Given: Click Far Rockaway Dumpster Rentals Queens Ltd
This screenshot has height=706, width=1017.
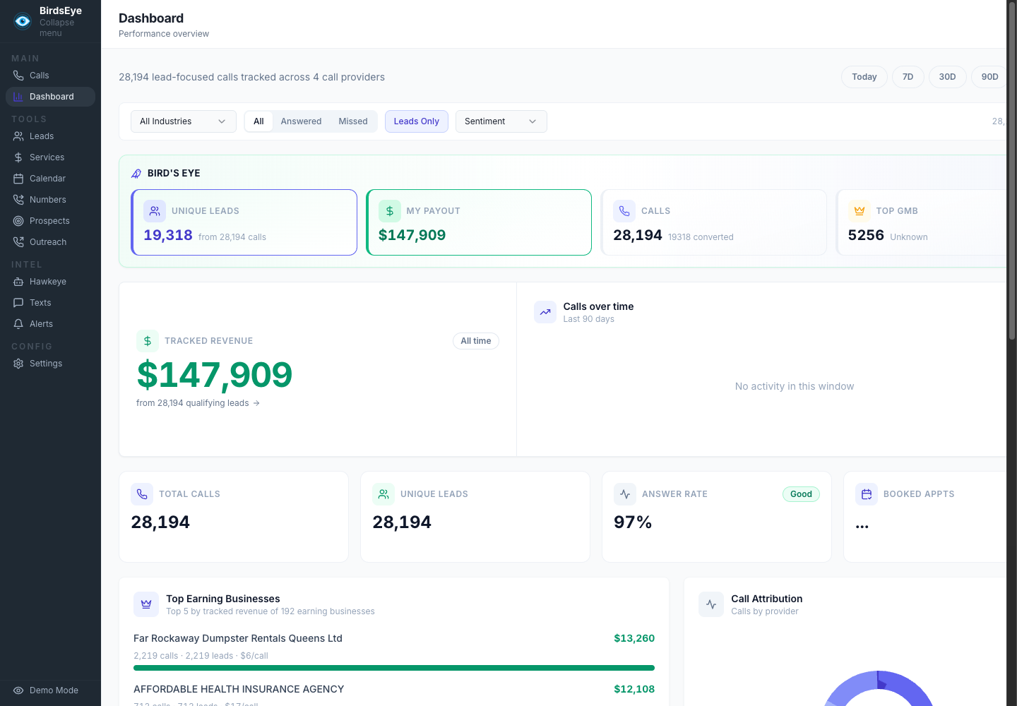Looking at the screenshot, I should click(238, 638).
